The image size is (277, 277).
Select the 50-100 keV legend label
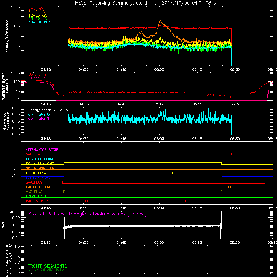coord(39,22)
